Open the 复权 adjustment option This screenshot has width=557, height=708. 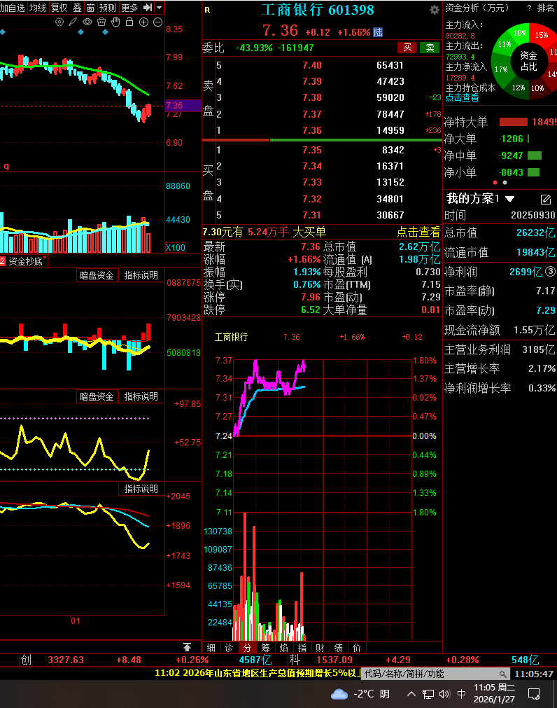tap(59, 8)
